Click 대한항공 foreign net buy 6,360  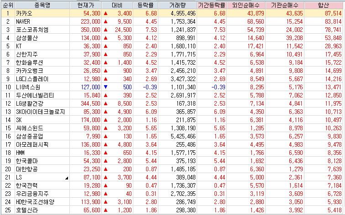pyautogui.click(x=257, y=169)
